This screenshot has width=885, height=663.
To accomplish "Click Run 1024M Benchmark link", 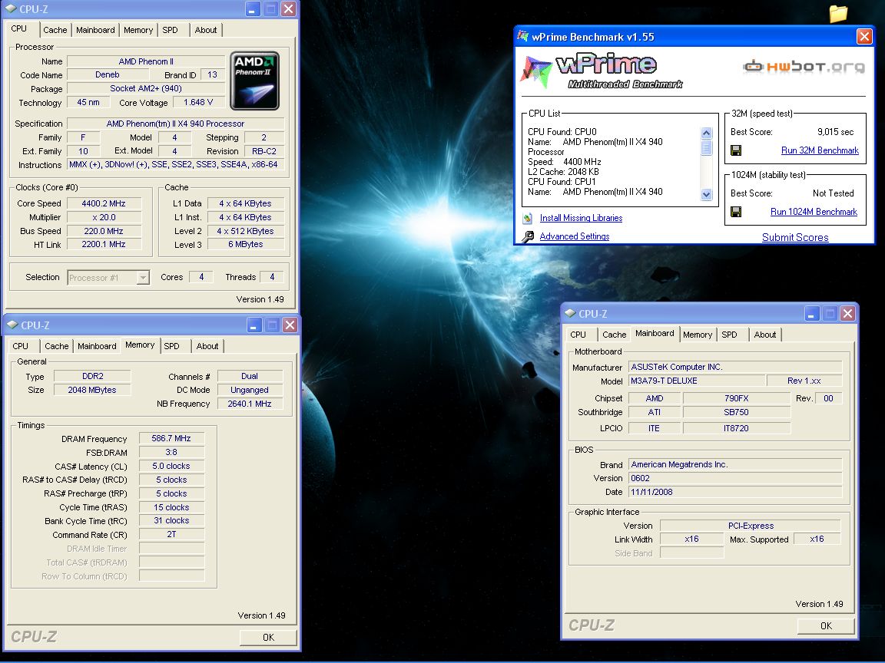I will pyautogui.click(x=814, y=212).
